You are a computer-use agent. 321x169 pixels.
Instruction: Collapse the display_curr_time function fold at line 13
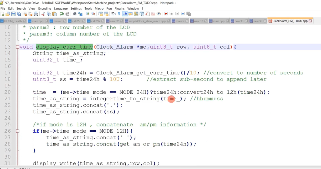tap(17, 47)
